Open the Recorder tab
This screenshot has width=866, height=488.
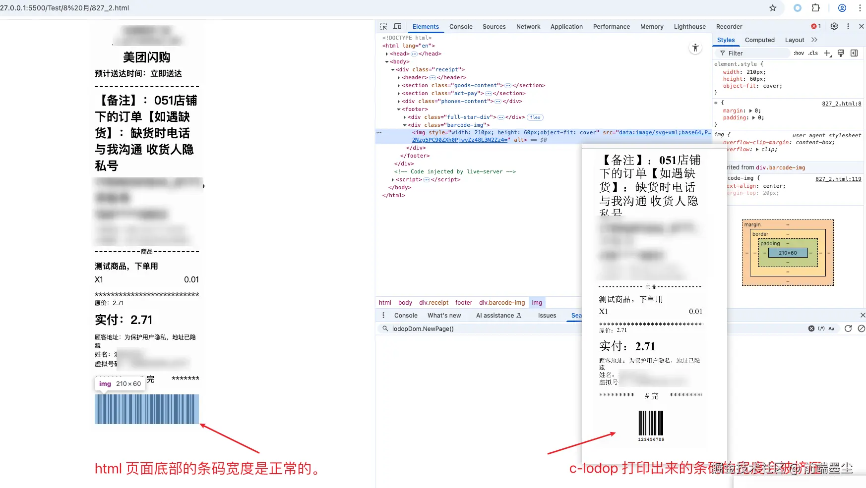729,27
